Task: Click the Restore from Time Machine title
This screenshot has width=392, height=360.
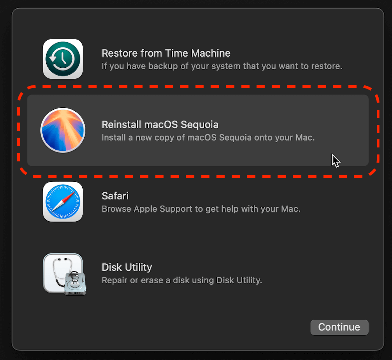Action: tap(166, 53)
